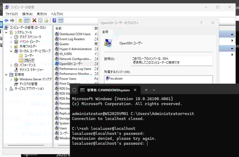Select the ディスクの管理 tree node
The height and width of the screenshot is (157, 239).
point(28,84)
